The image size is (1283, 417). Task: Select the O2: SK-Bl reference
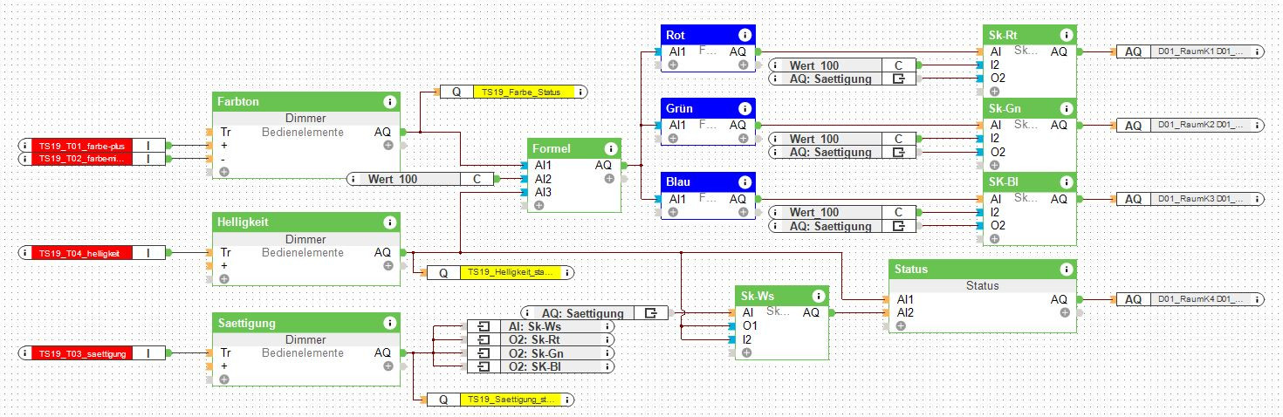(x=540, y=366)
